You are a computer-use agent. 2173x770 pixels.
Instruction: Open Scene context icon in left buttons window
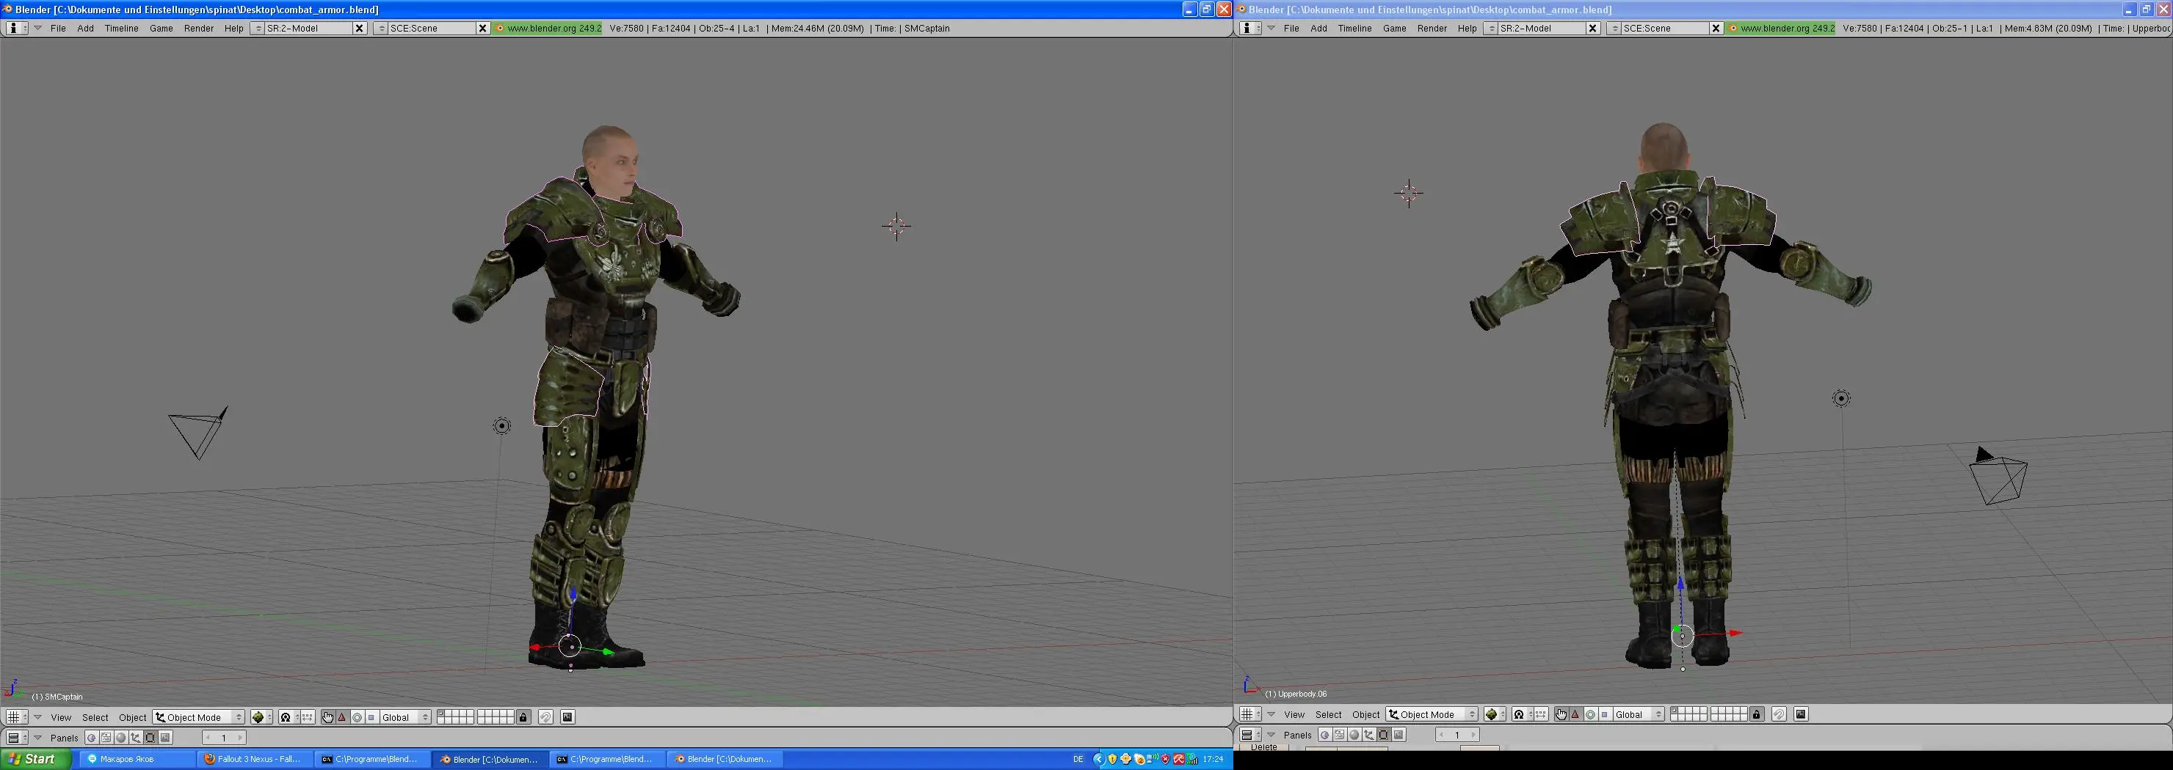click(165, 738)
